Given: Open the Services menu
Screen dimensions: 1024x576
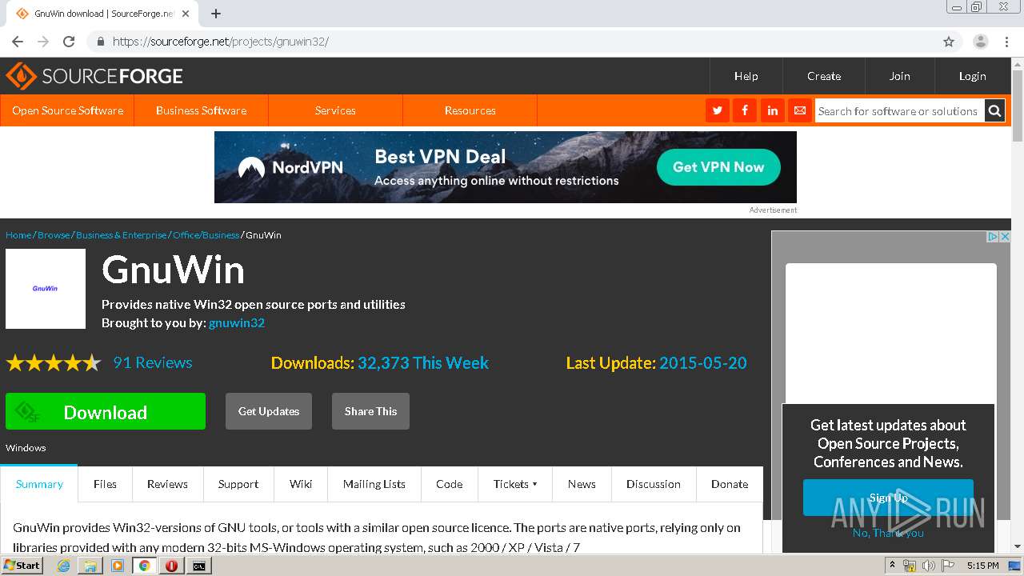Looking at the screenshot, I should (x=335, y=110).
